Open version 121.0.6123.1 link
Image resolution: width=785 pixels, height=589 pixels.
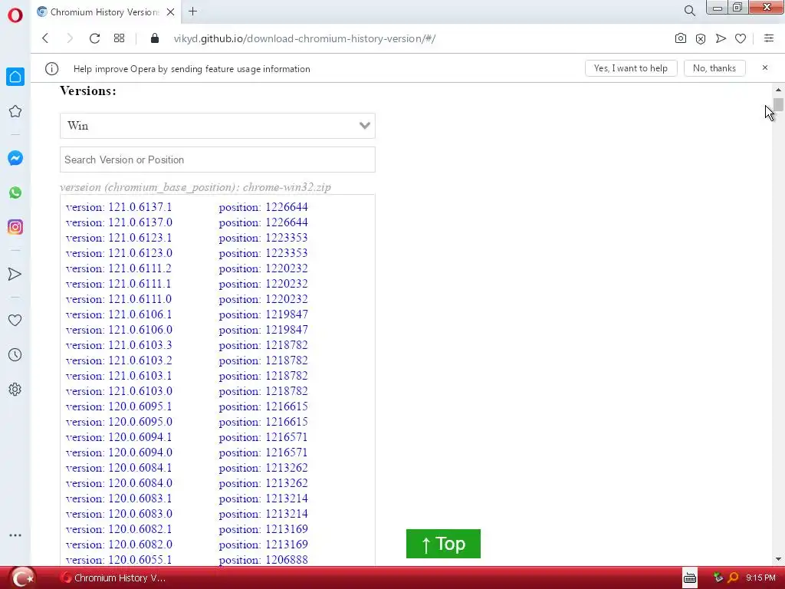[x=119, y=238]
